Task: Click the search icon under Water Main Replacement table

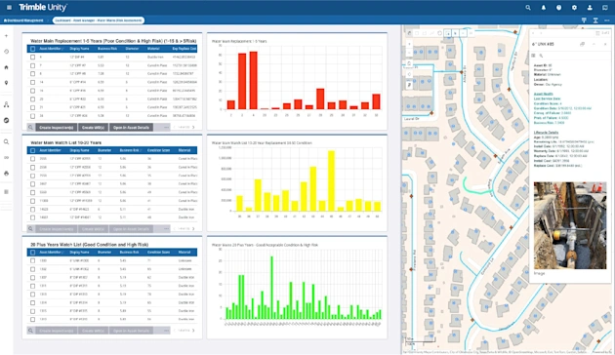Action: coord(30,128)
